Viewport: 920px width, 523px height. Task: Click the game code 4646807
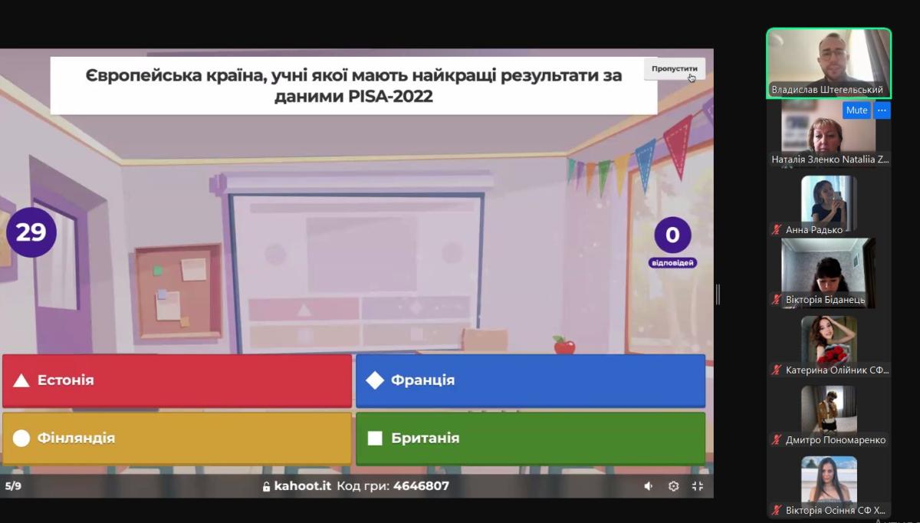[421, 486]
